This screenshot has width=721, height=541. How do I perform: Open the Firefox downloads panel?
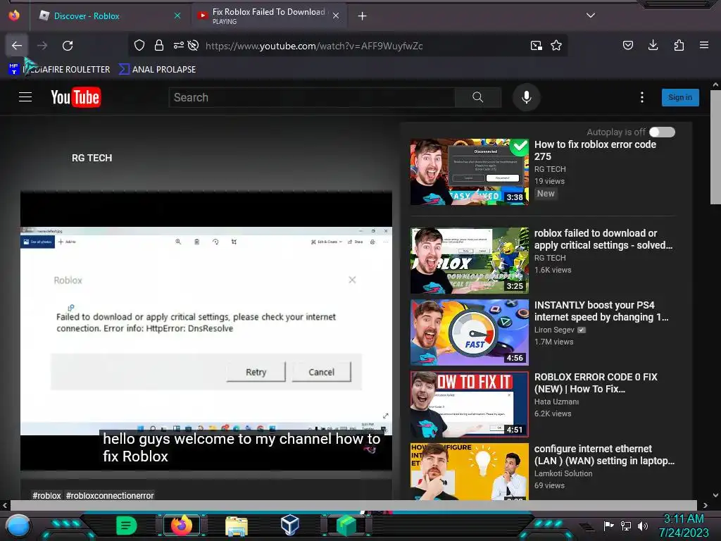click(x=653, y=45)
